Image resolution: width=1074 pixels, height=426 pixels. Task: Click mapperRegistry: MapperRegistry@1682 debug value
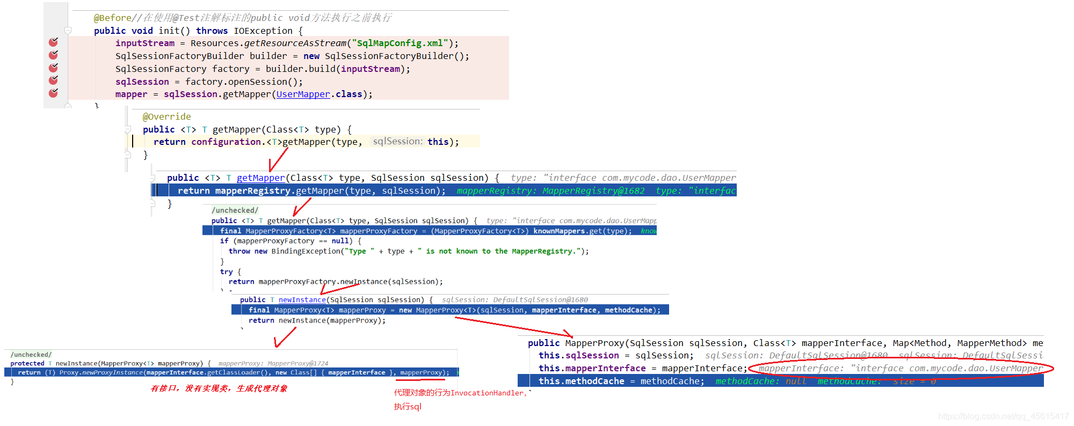tap(550, 190)
